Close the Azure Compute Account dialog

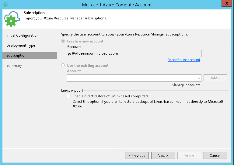click(x=225, y=4)
